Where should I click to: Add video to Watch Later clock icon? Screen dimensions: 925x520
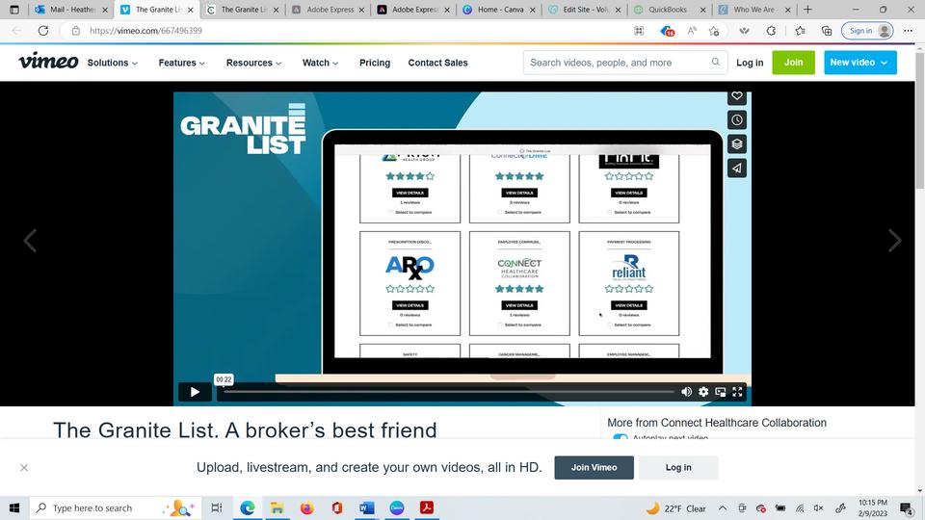(737, 120)
